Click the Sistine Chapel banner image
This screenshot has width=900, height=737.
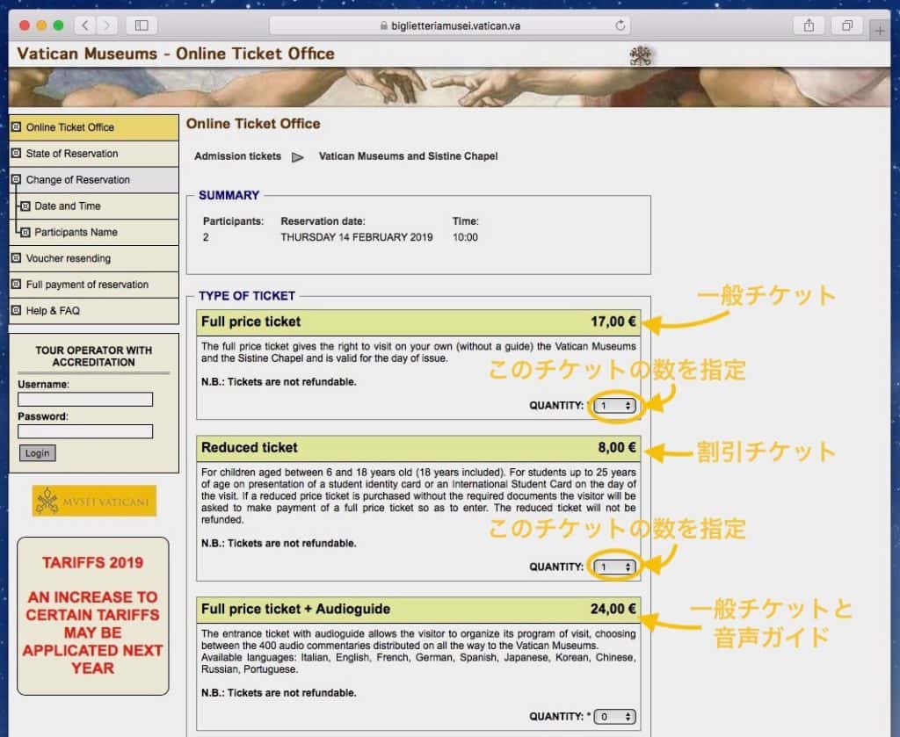449,87
